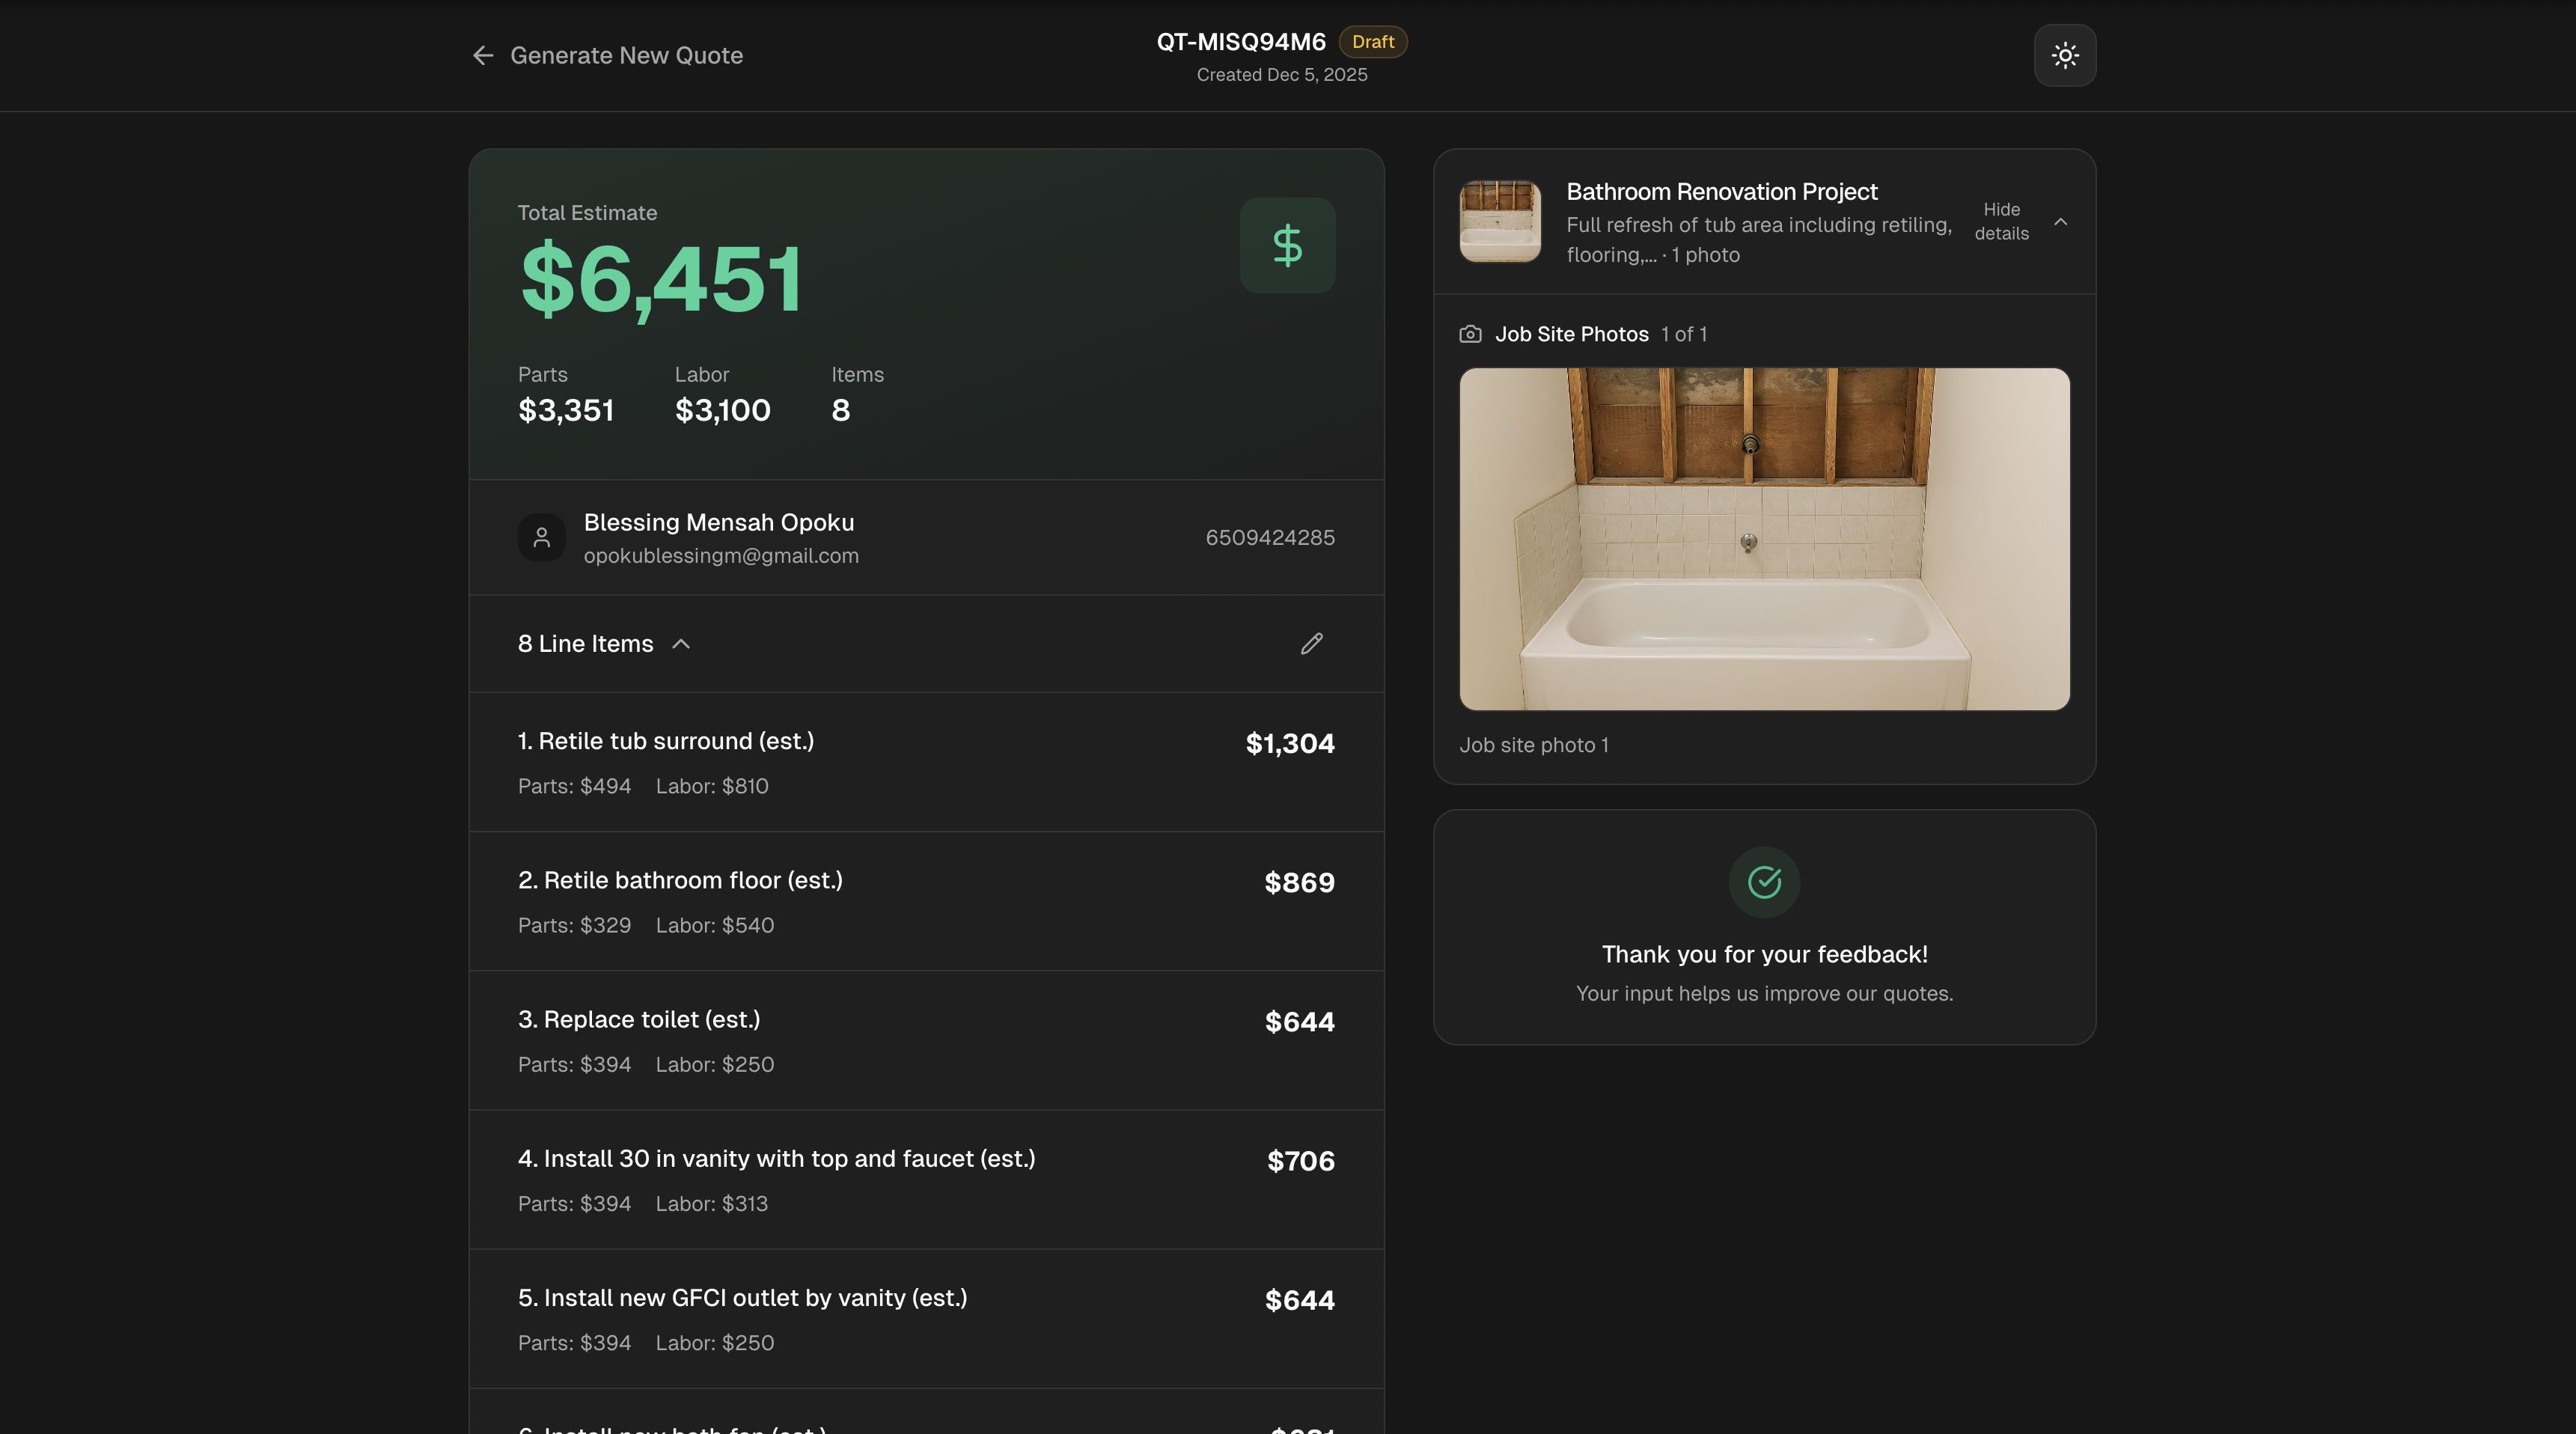The image size is (2576, 1434).
Task: Click the camera icon next to Job Site Photos
Action: [1470, 334]
